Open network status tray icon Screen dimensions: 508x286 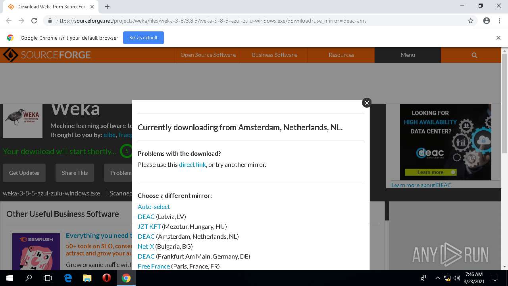pos(447,278)
